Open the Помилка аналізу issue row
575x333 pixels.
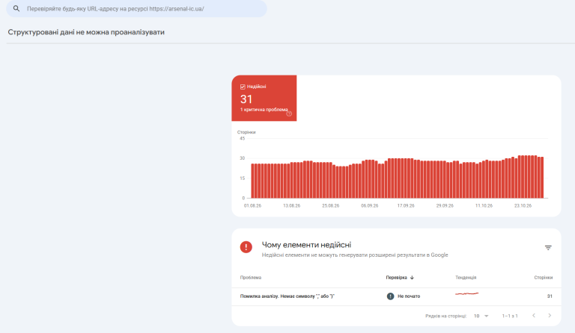[396, 296]
